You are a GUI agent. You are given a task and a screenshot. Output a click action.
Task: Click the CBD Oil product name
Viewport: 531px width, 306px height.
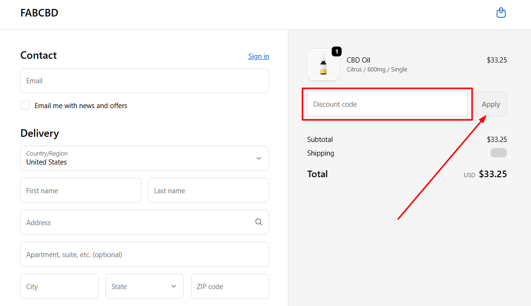point(358,60)
